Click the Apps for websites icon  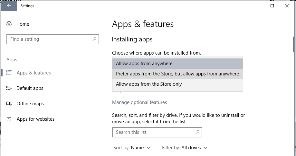tap(9, 119)
